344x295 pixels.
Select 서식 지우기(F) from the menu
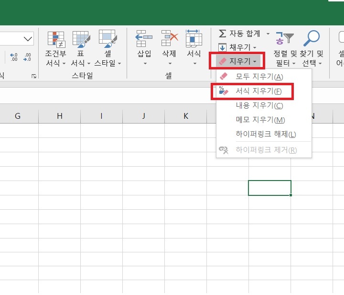click(264, 91)
